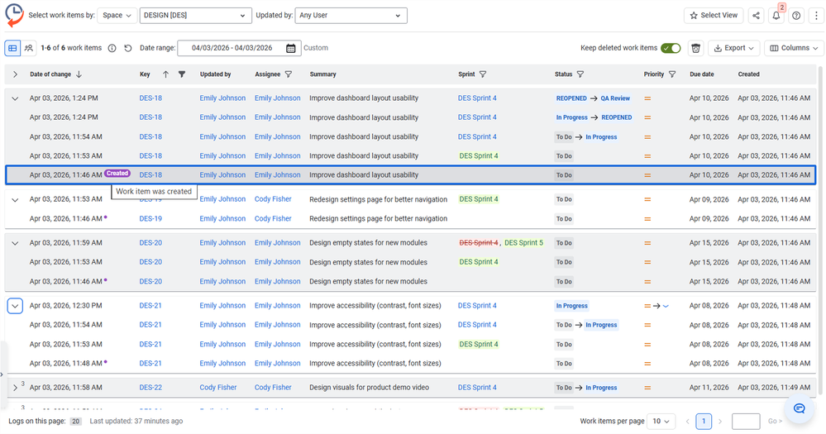Click the Due date column header

click(x=702, y=74)
